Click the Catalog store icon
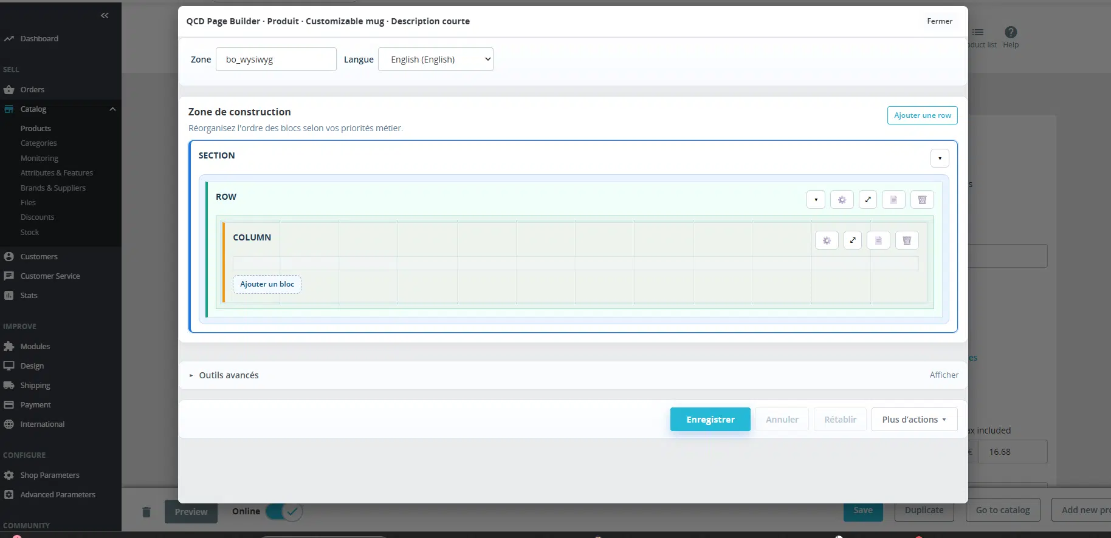This screenshot has width=1111, height=538. pos(9,109)
